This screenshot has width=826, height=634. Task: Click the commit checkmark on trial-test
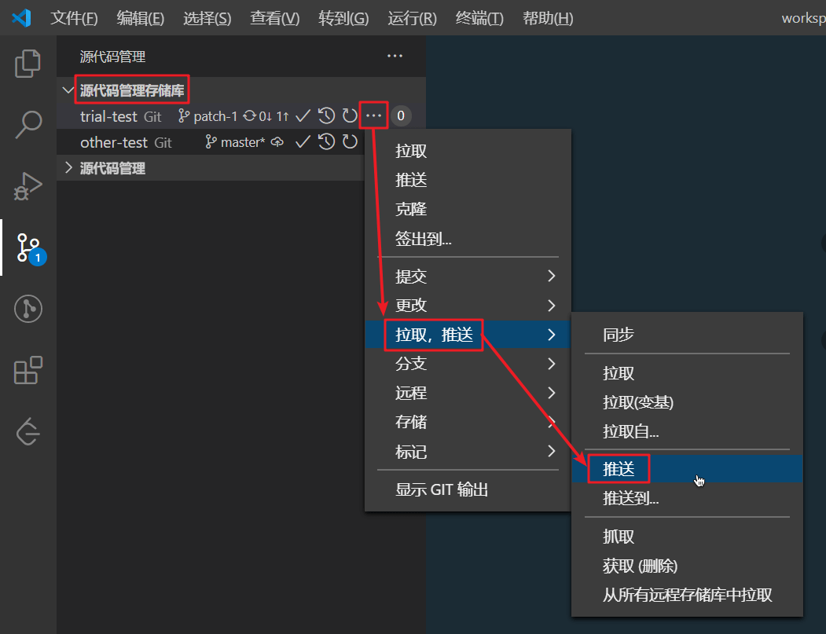tap(303, 115)
